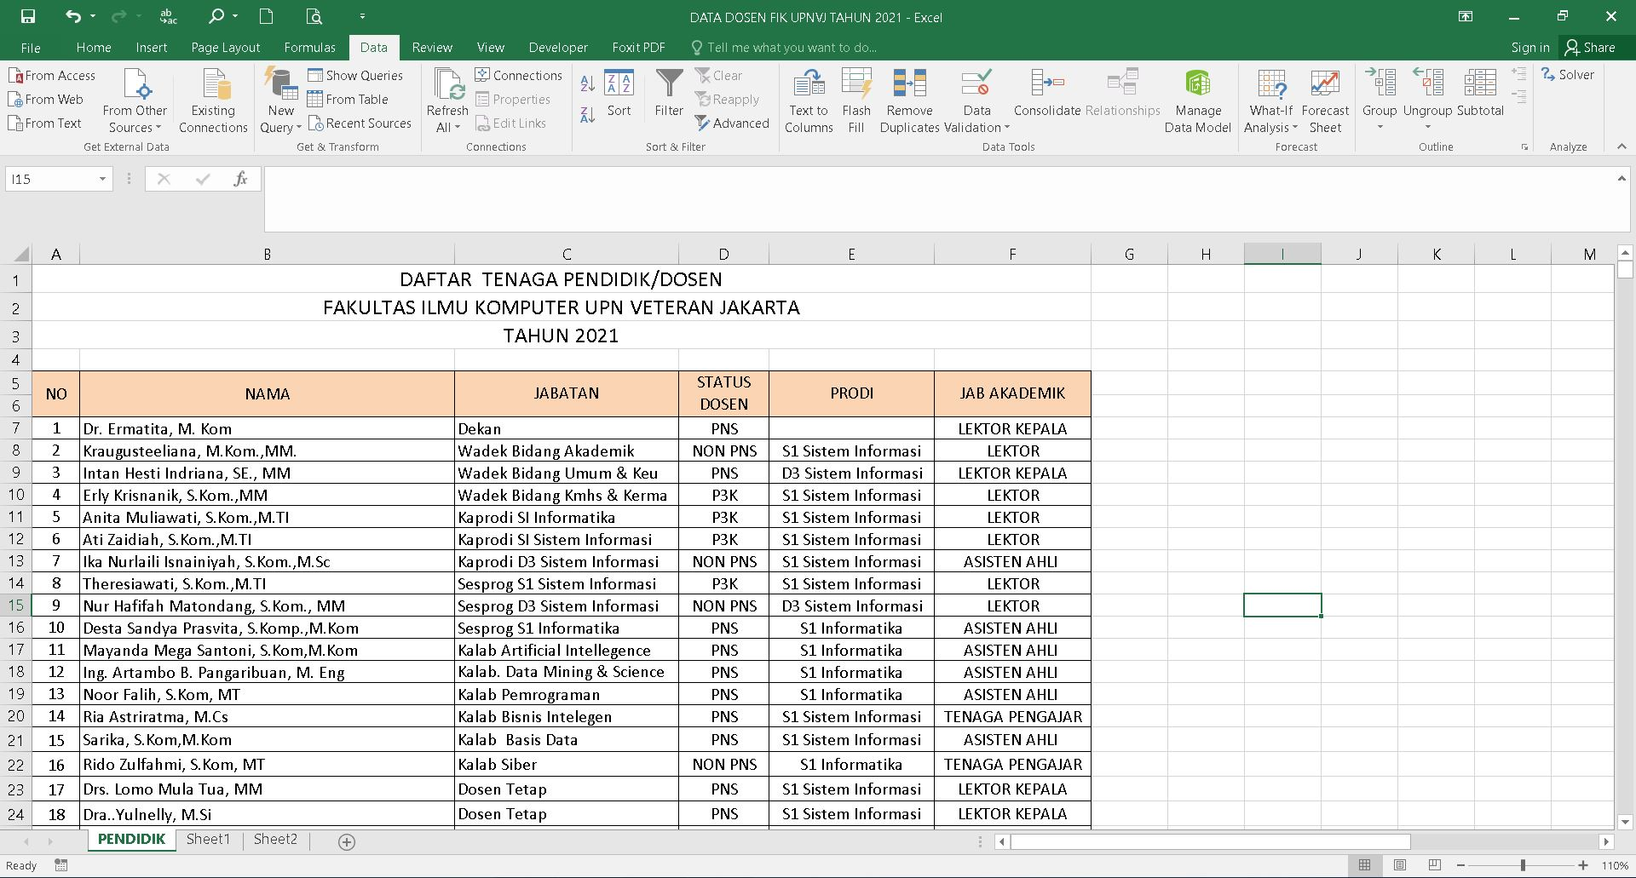
Task: Click zoom in plus button
Action: pos(1583,865)
